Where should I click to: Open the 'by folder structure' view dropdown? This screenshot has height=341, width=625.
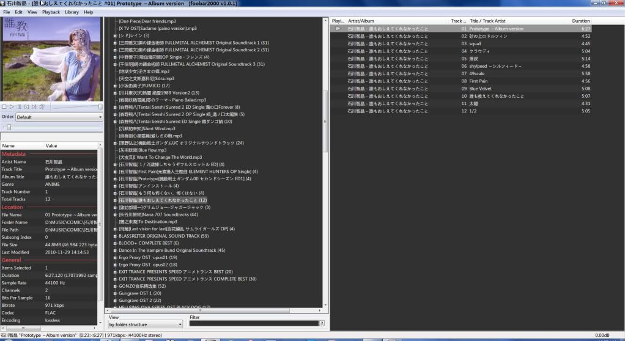click(145, 324)
